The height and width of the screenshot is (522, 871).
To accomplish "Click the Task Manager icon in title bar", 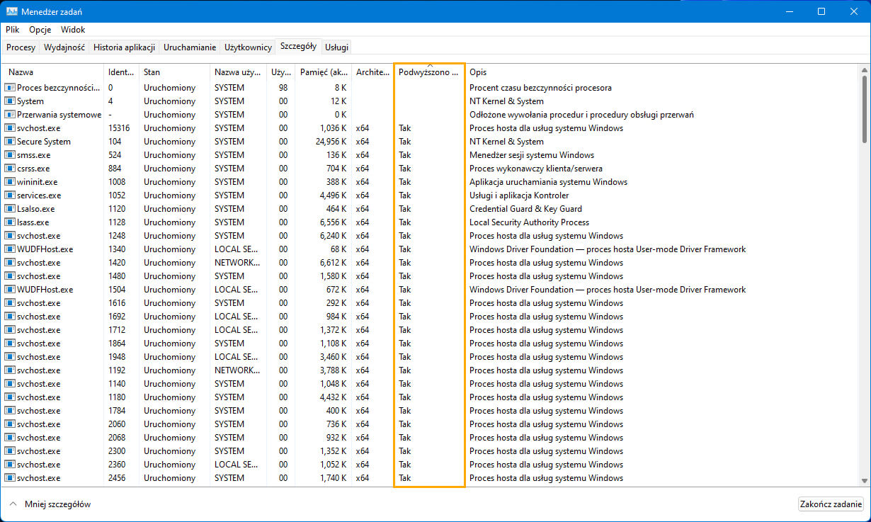I will point(12,12).
